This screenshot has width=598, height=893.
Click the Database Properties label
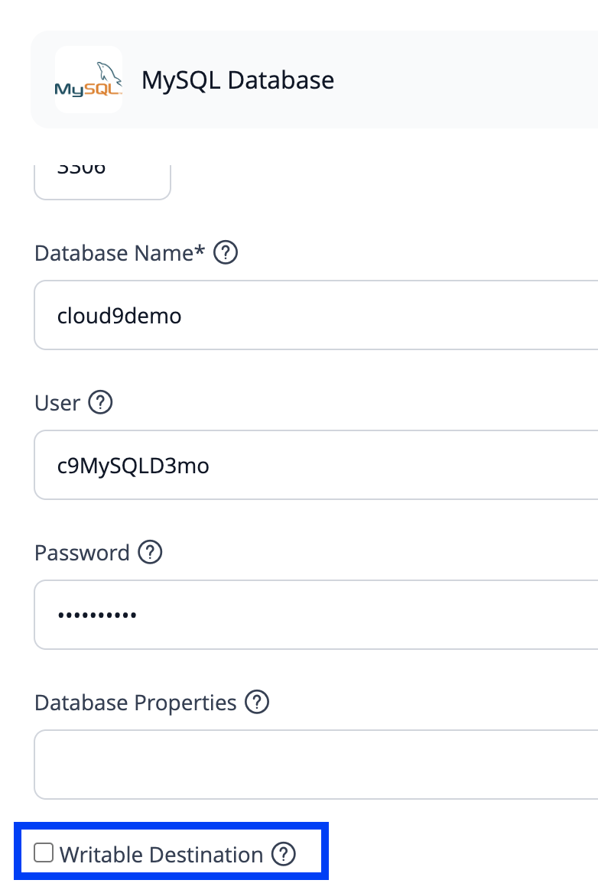pyautogui.click(x=135, y=702)
